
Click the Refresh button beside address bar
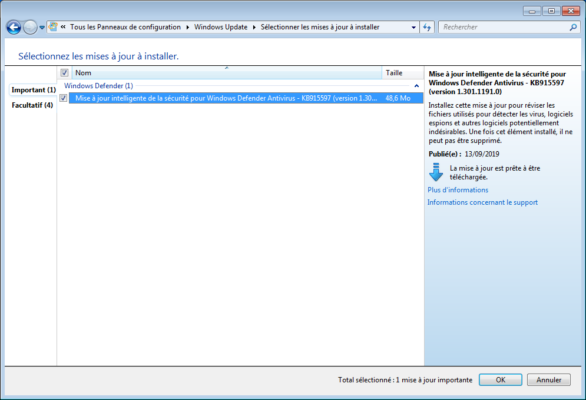tap(427, 27)
